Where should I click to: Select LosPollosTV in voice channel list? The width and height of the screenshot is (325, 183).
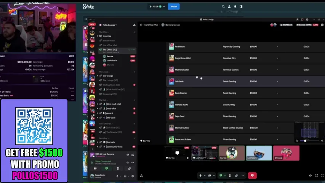pyautogui.click(x=112, y=61)
